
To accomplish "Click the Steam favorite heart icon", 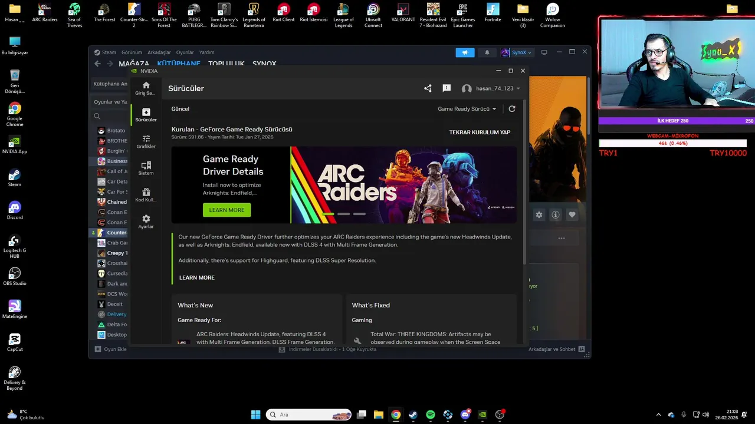I will click(572, 215).
